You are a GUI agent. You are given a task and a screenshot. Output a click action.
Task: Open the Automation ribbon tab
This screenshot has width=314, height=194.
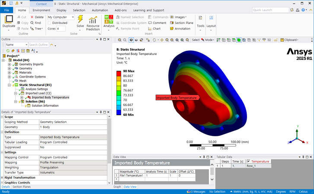pyautogui.click(x=100, y=10)
